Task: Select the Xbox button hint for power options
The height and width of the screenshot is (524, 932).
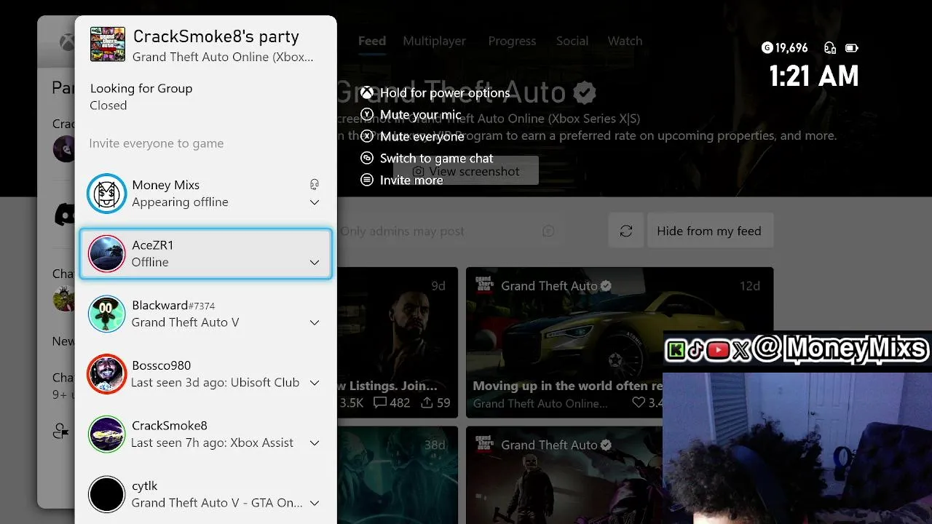Action: [367, 92]
